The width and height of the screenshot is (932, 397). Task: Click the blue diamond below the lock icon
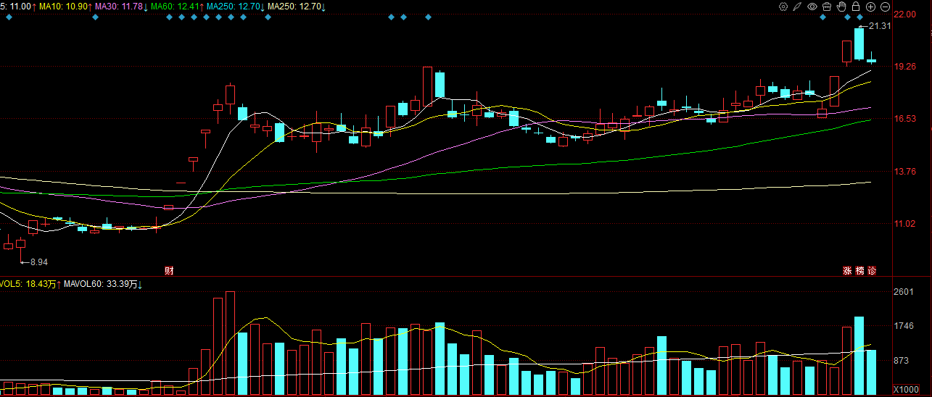click(x=860, y=17)
